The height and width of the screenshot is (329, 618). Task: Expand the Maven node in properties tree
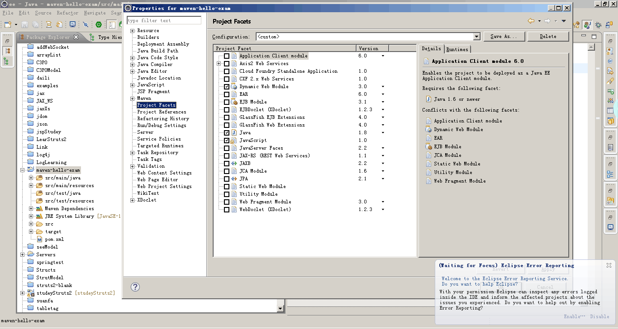(133, 99)
